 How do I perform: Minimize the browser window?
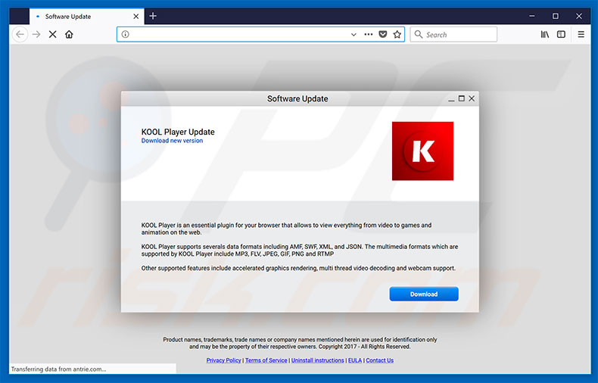pos(532,16)
